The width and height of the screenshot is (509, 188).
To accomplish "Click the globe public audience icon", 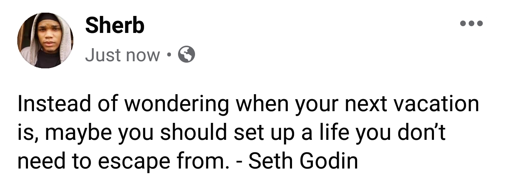I will pos(186,55).
